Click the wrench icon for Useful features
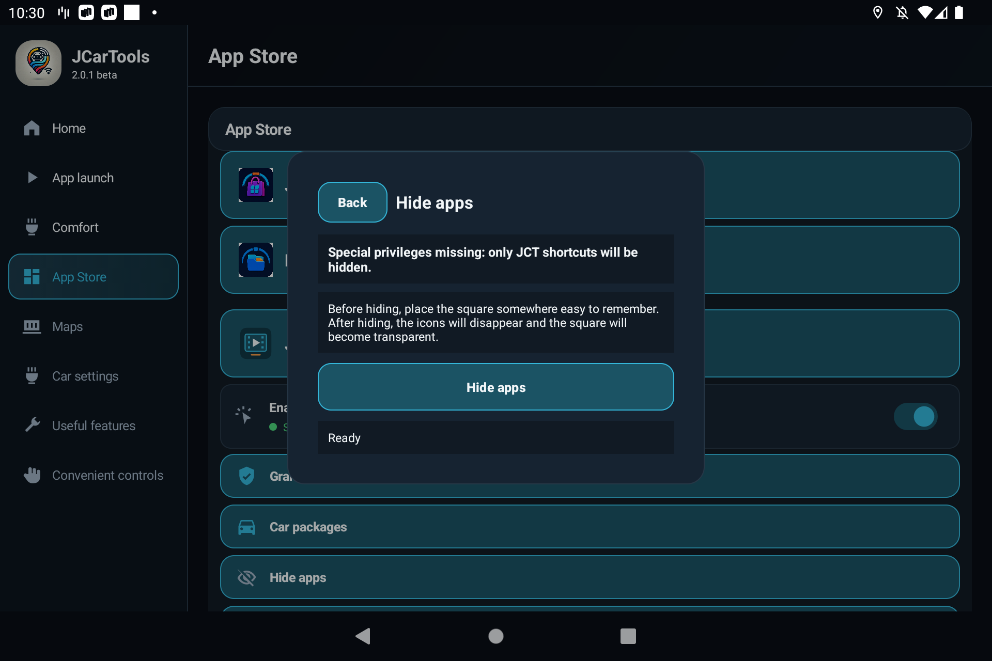The width and height of the screenshot is (992, 661). [x=32, y=424]
